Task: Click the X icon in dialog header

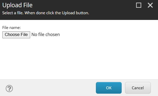Action: [x=150, y=5]
